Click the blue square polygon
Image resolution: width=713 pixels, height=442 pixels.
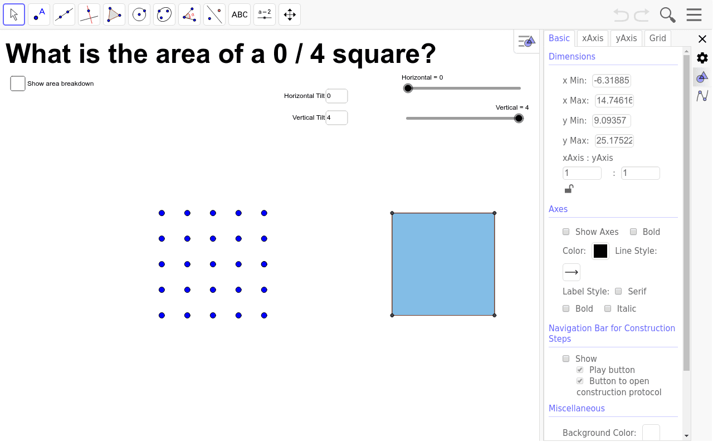pos(443,264)
